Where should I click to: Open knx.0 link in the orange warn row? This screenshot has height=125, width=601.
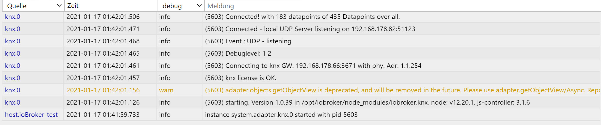pyautogui.click(x=13, y=90)
